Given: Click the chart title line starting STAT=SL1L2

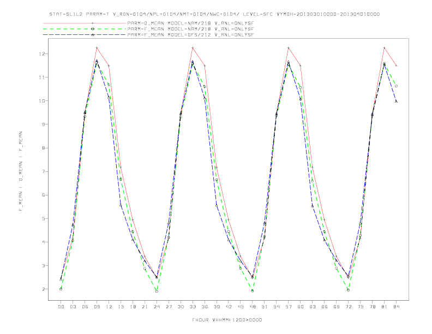Looking at the screenshot, I should click(214, 14).
